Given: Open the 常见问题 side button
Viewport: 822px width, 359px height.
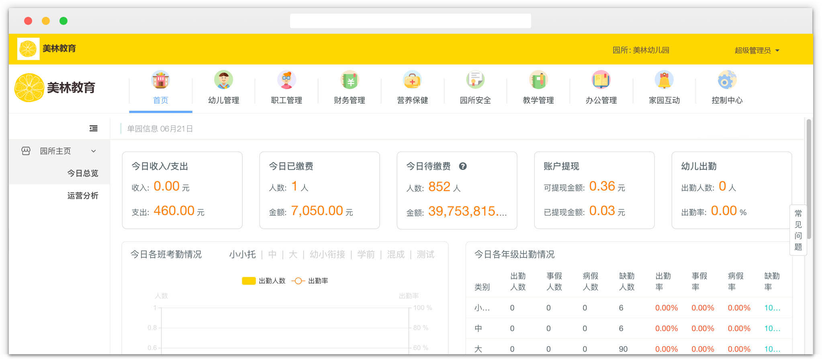Looking at the screenshot, I should tap(798, 230).
